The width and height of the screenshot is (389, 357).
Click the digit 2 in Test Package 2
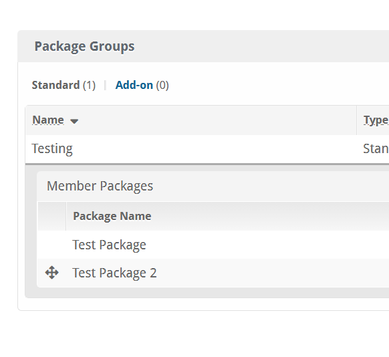coord(153,273)
